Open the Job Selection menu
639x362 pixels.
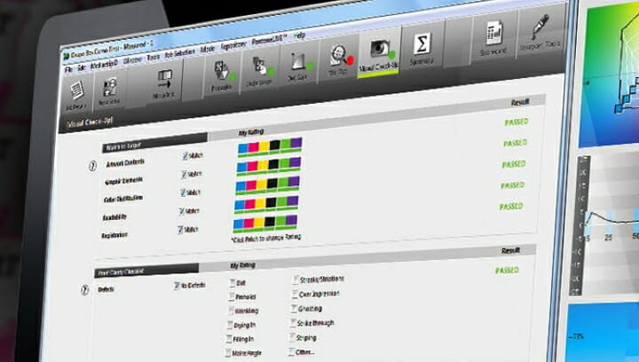click(179, 54)
